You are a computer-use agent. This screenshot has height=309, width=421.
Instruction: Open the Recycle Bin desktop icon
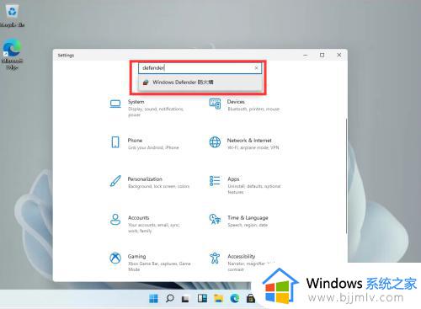12,16
